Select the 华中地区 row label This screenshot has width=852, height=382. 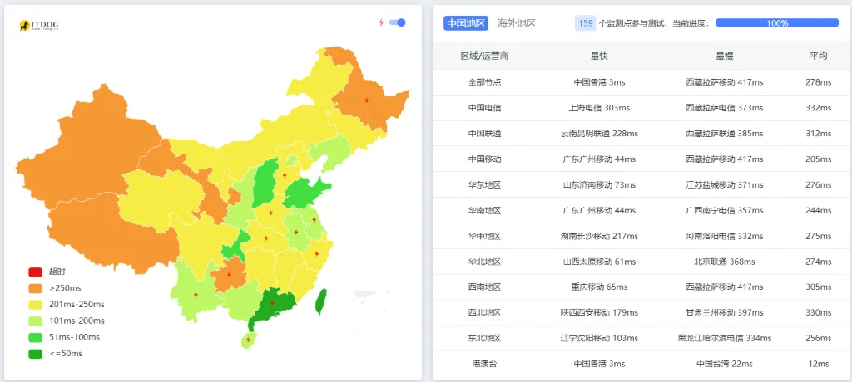[485, 236]
